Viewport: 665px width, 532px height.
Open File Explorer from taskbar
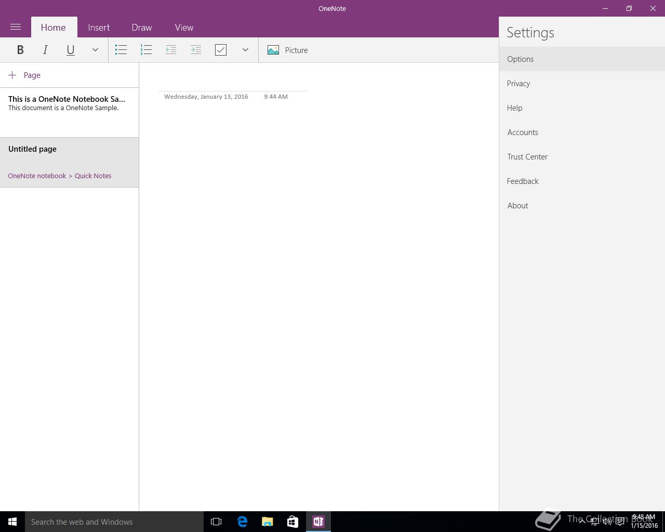268,522
